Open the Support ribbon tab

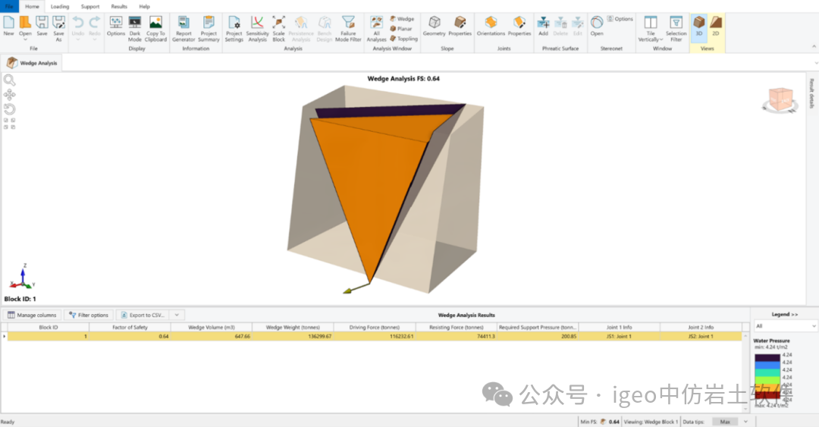point(89,6)
